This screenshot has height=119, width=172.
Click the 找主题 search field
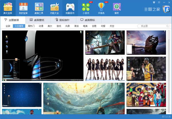[152, 26]
